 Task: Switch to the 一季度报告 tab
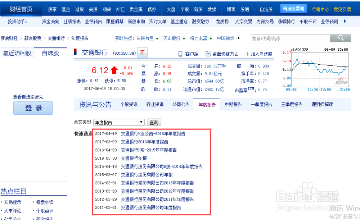[x=261, y=105]
